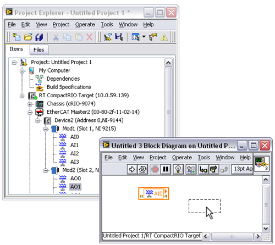
Task: Click the Pause button in block diagram
Action: tap(166, 169)
